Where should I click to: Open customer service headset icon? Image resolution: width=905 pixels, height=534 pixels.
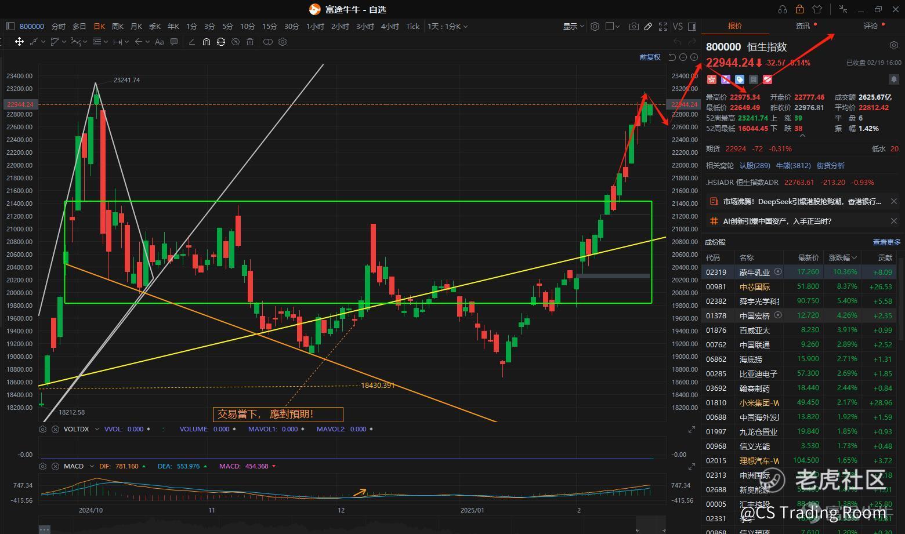pyautogui.click(x=782, y=9)
